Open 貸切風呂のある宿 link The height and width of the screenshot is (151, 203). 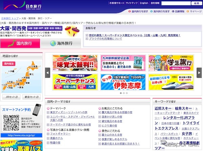[x=112, y=121]
